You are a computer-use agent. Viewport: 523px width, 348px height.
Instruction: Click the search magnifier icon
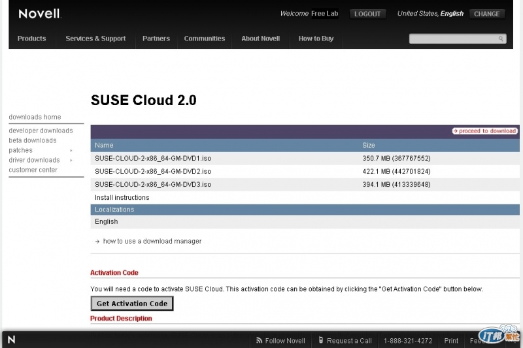(x=500, y=39)
